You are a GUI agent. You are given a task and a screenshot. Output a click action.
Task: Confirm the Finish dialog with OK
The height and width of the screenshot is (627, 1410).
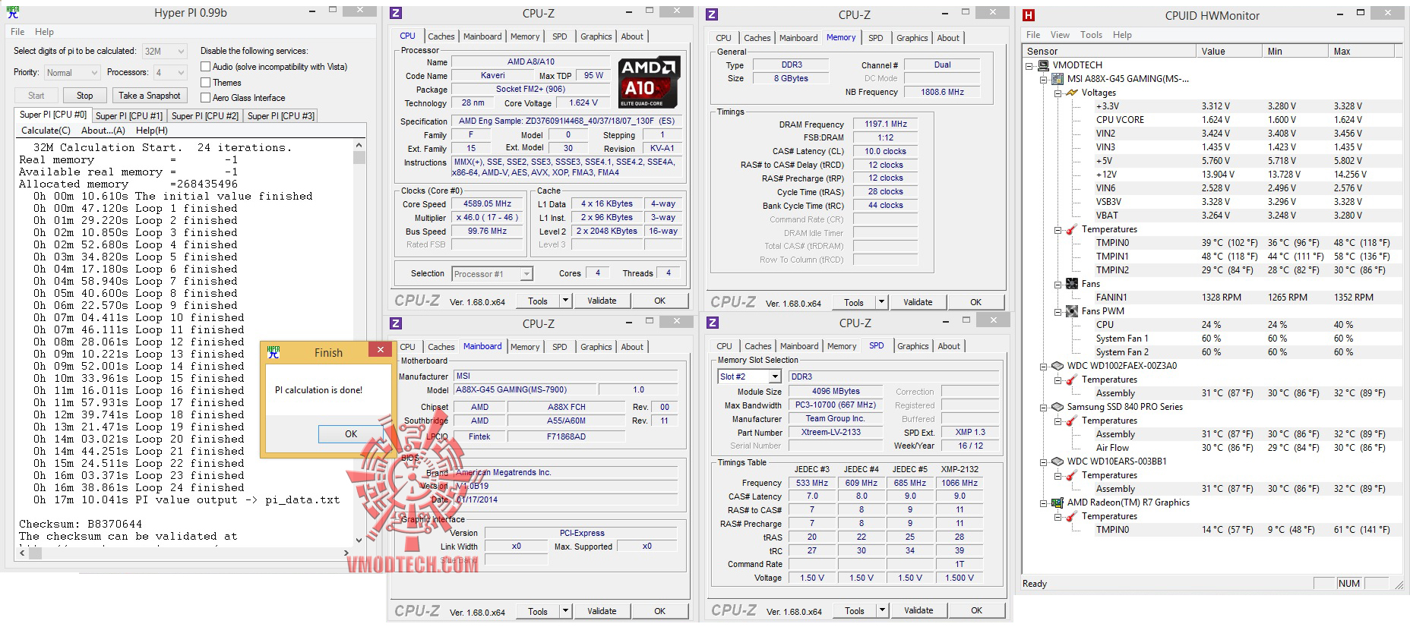tap(351, 434)
